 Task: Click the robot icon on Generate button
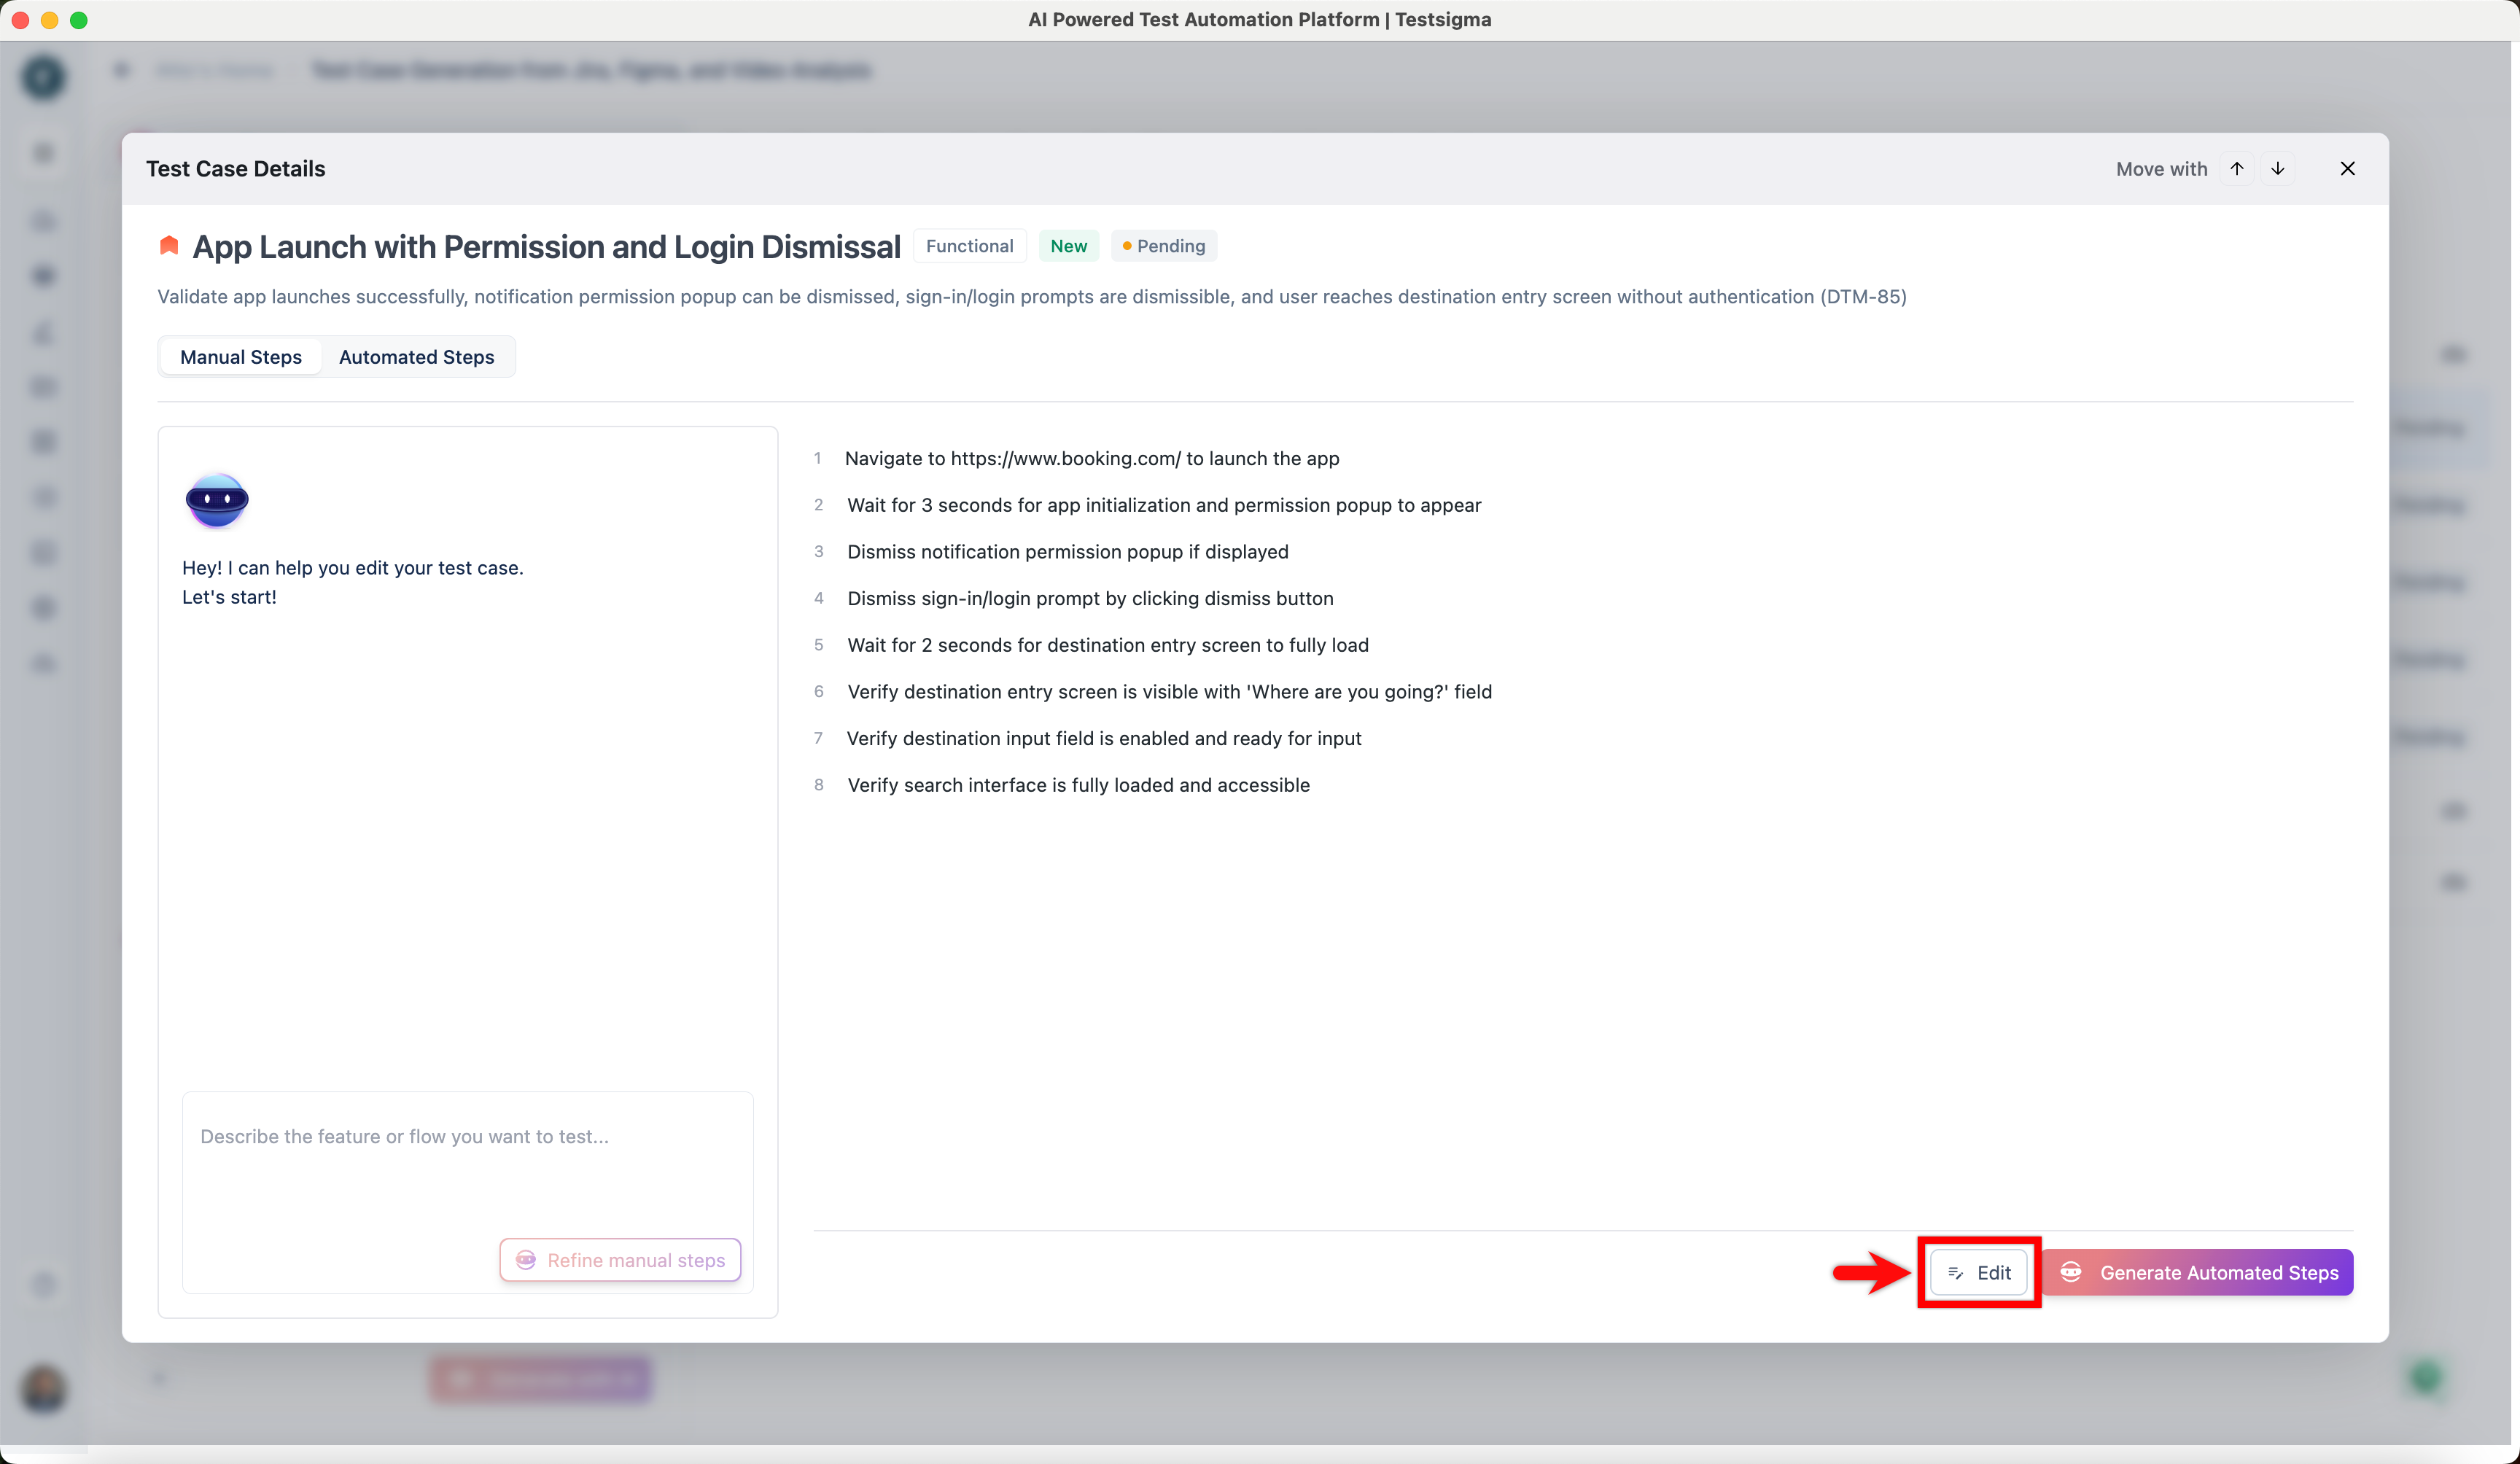pos(2070,1272)
